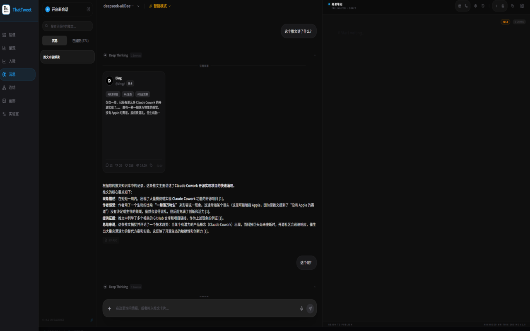Click the layout panel icon in notes toolbar

(460, 6)
